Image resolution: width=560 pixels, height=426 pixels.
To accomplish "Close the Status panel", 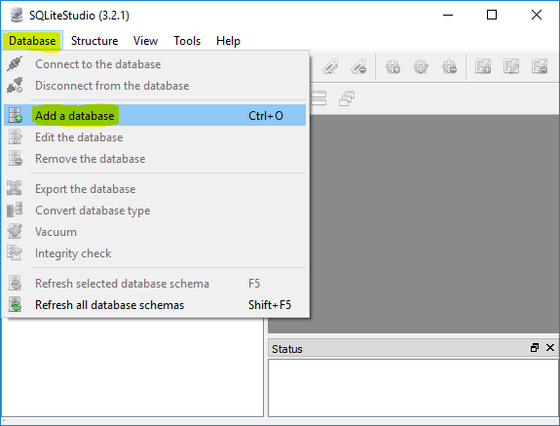I will click(x=550, y=348).
